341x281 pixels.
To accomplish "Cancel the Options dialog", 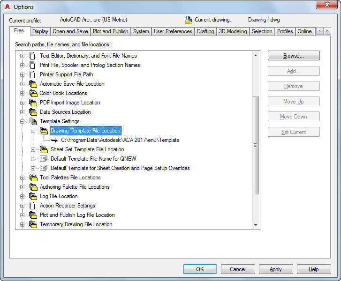I will coord(238,269).
